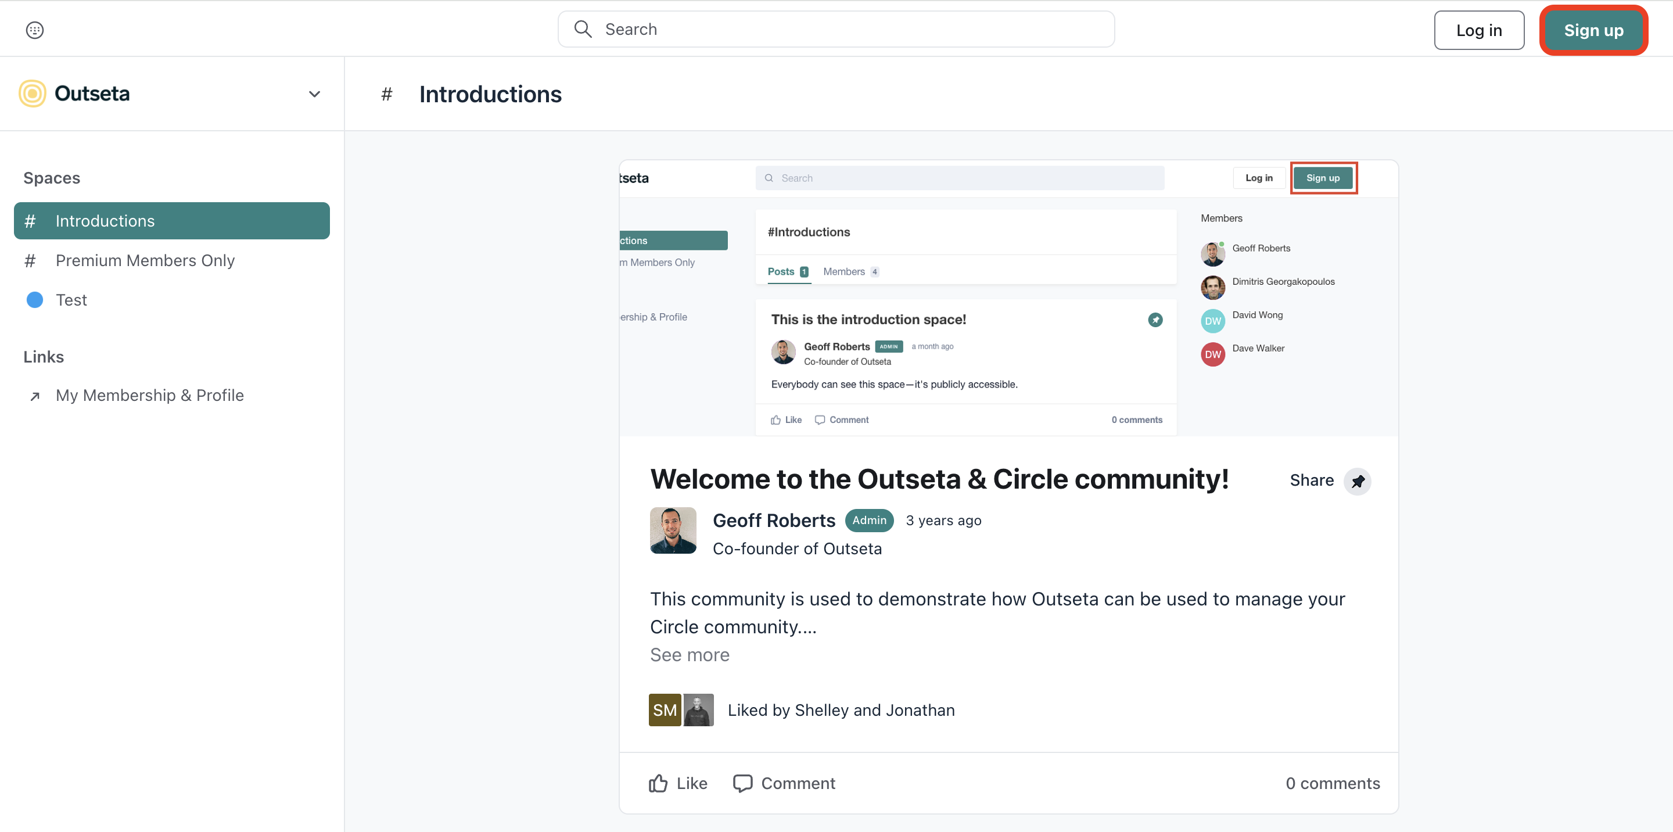Click the blue dot by Test space
This screenshot has height=832, width=1673.
coord(34,300)
